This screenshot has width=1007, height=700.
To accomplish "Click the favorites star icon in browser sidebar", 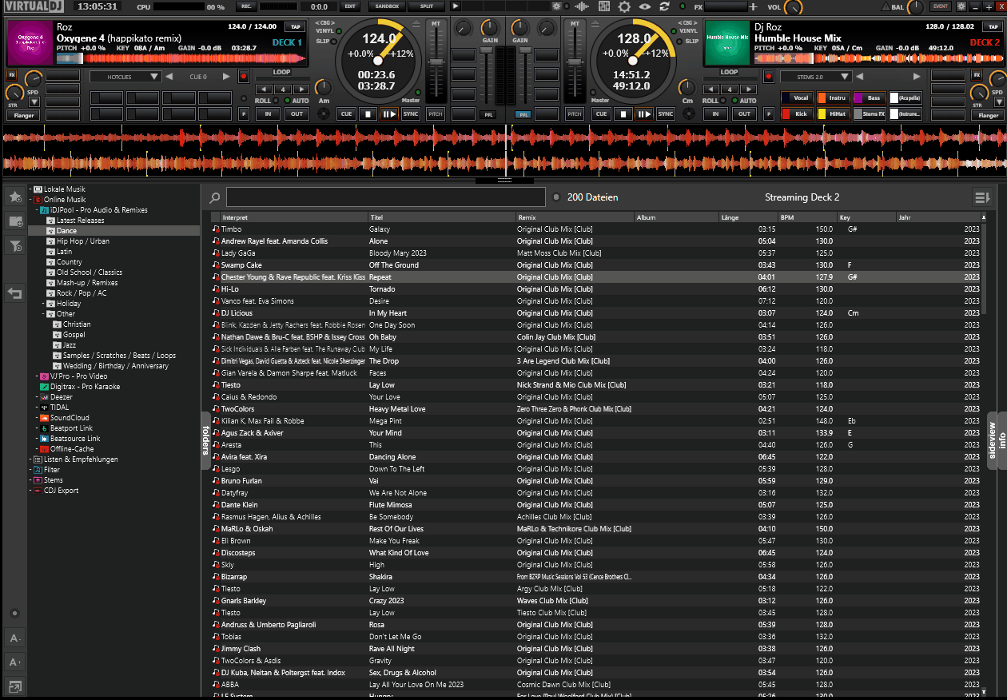I will (15, 197).
